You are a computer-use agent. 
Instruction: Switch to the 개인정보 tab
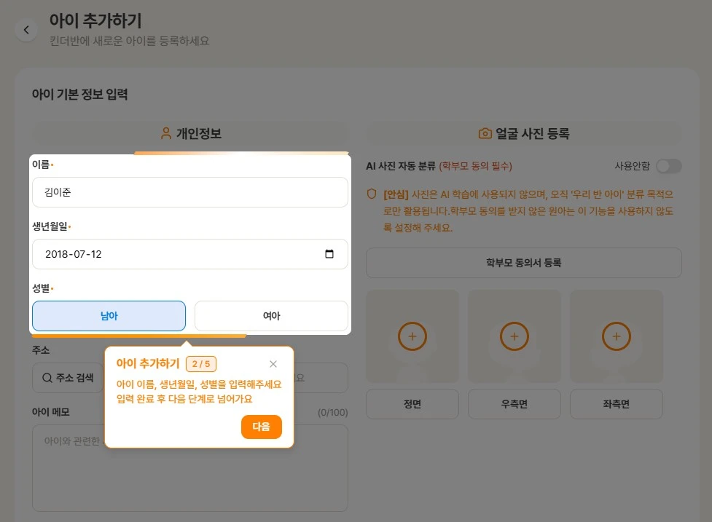[x=190, y=134]
